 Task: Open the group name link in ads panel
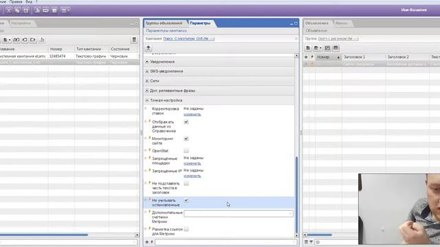click(338, 38)
